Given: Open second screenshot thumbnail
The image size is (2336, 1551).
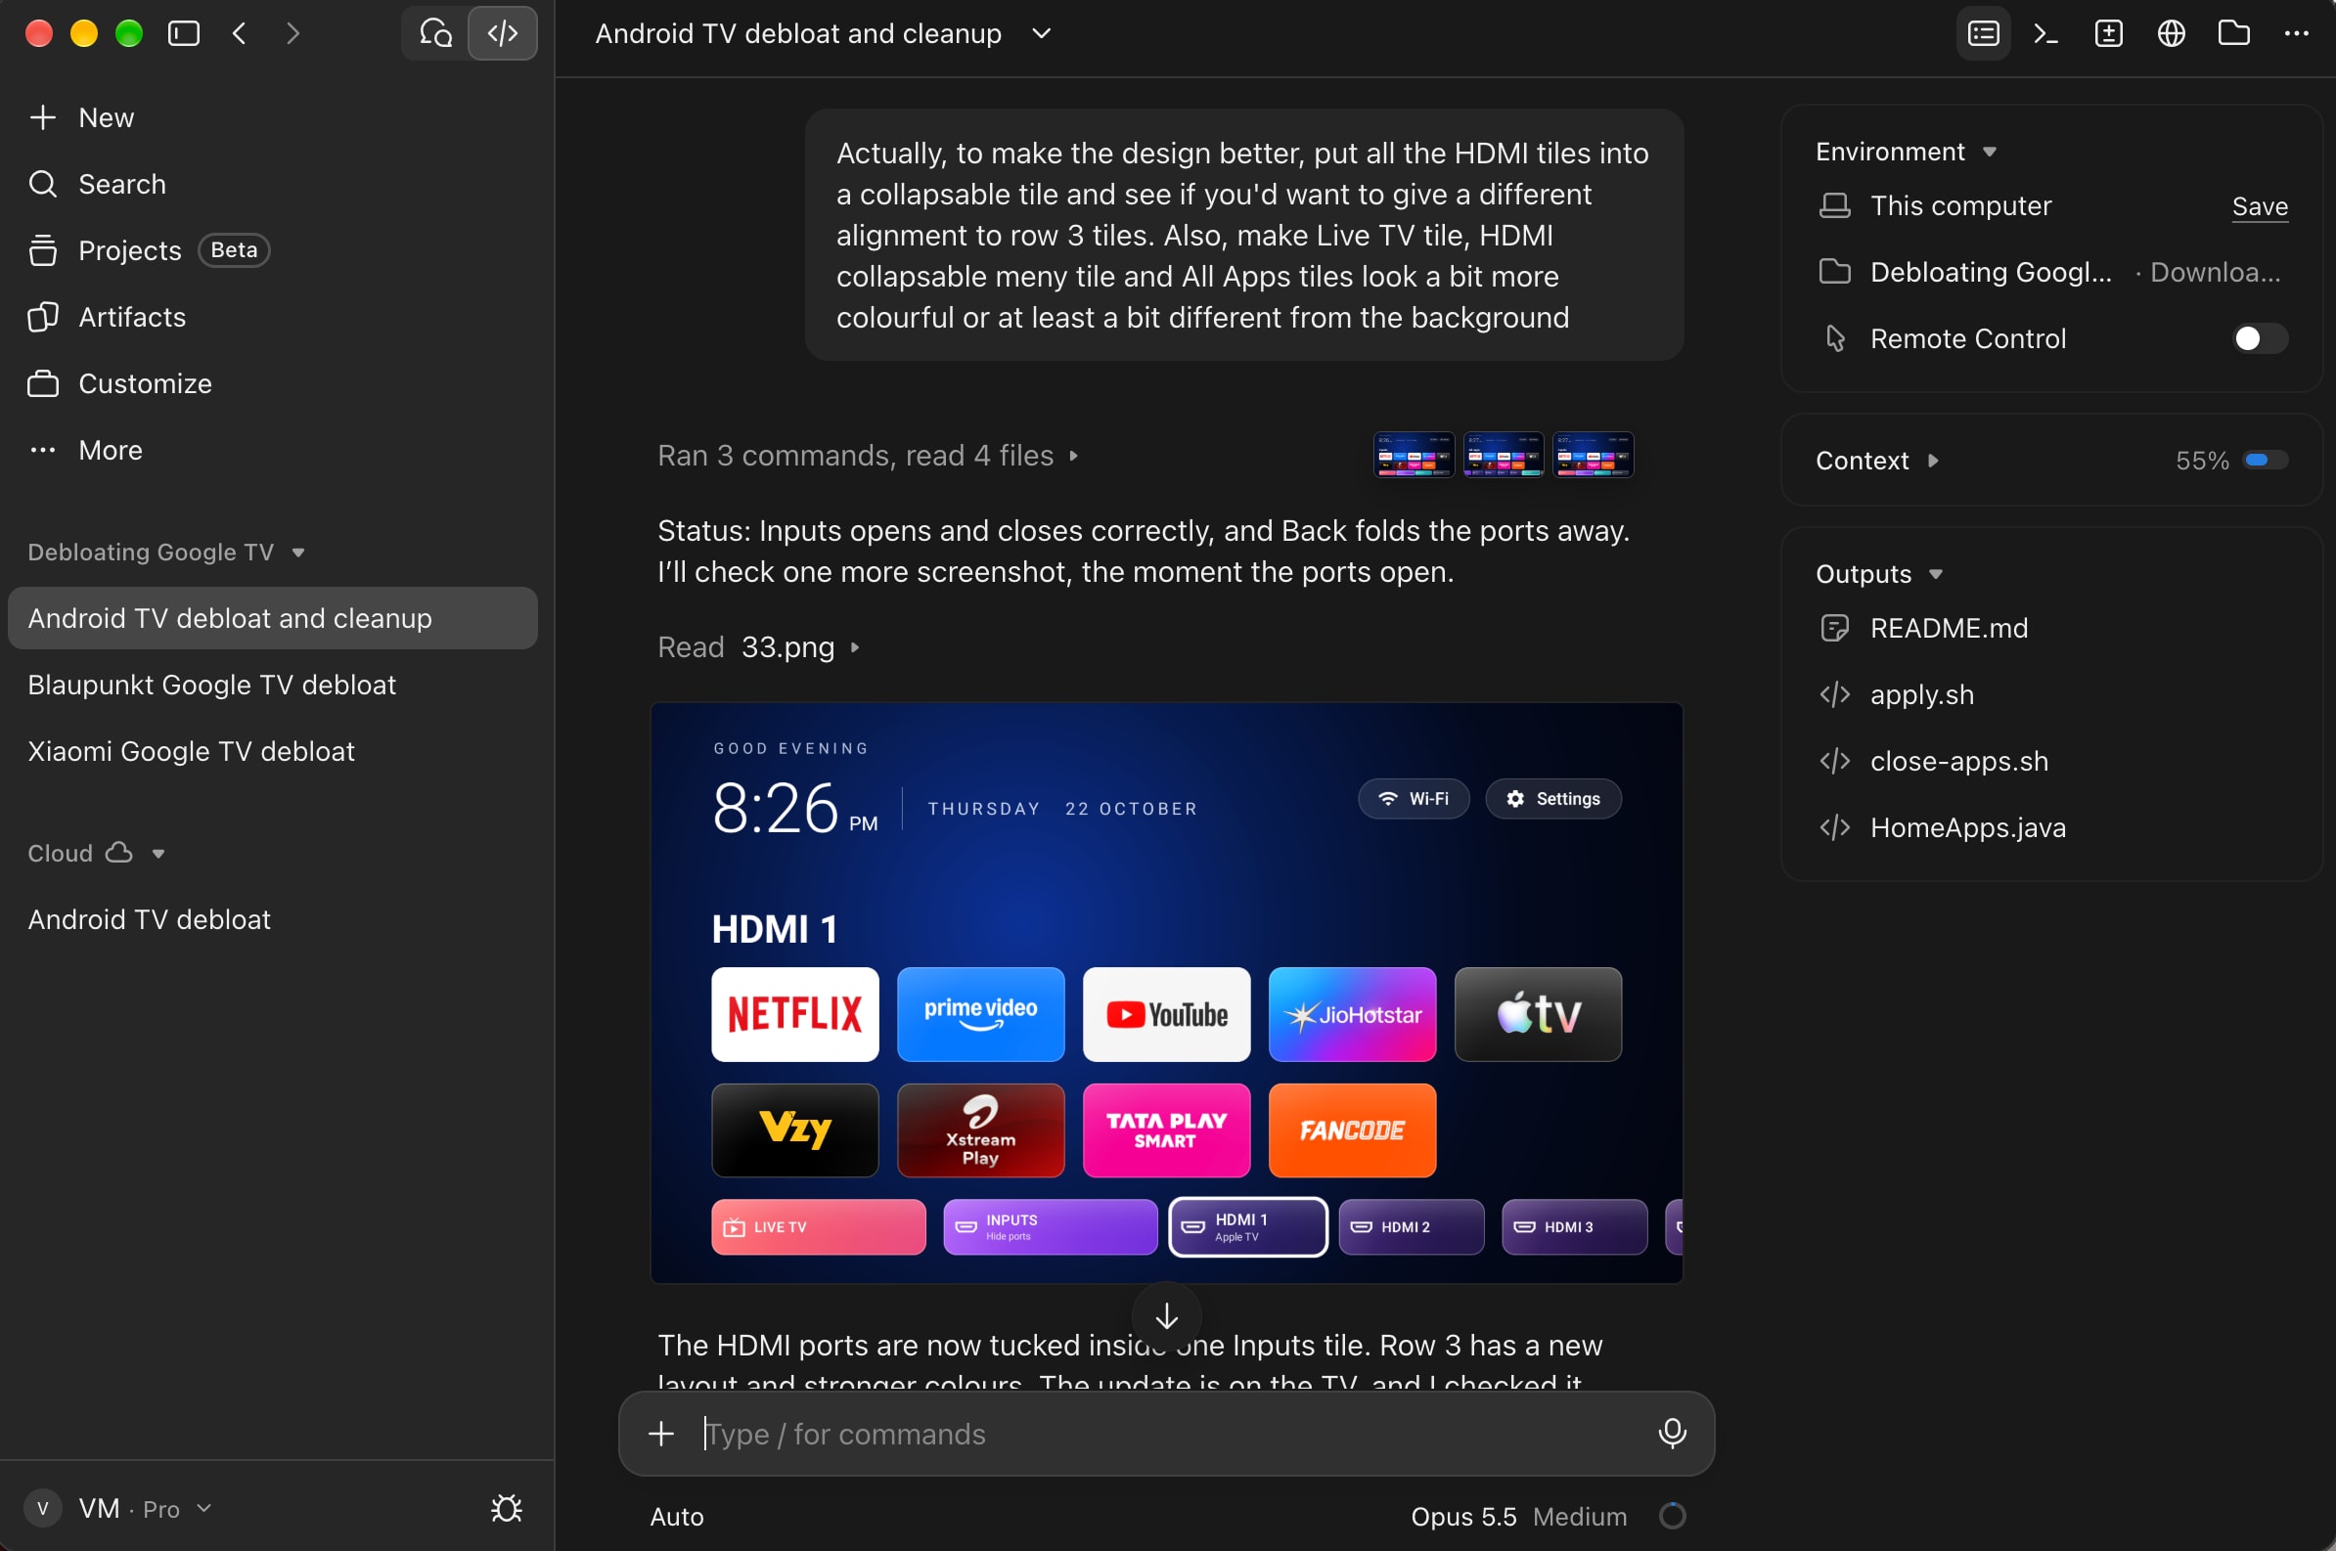Looking at the screenshot, I should tap(1502, 455).
